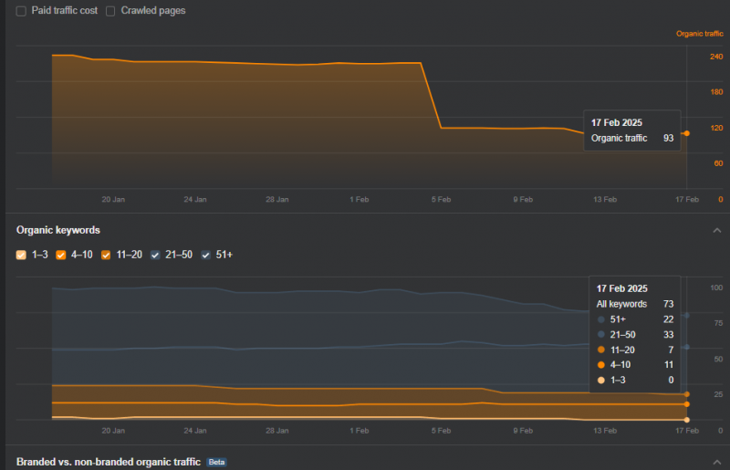Click the Beta badge next to Branded traffic
The image size is (730, 470).
coord(216,463)
